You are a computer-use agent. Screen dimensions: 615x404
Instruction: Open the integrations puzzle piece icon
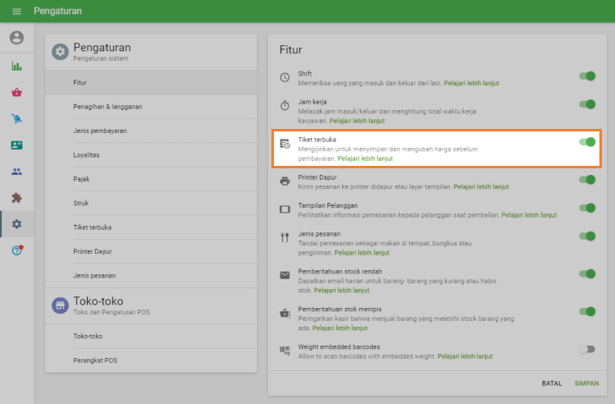pyautogui.click(x=16, y=198)
